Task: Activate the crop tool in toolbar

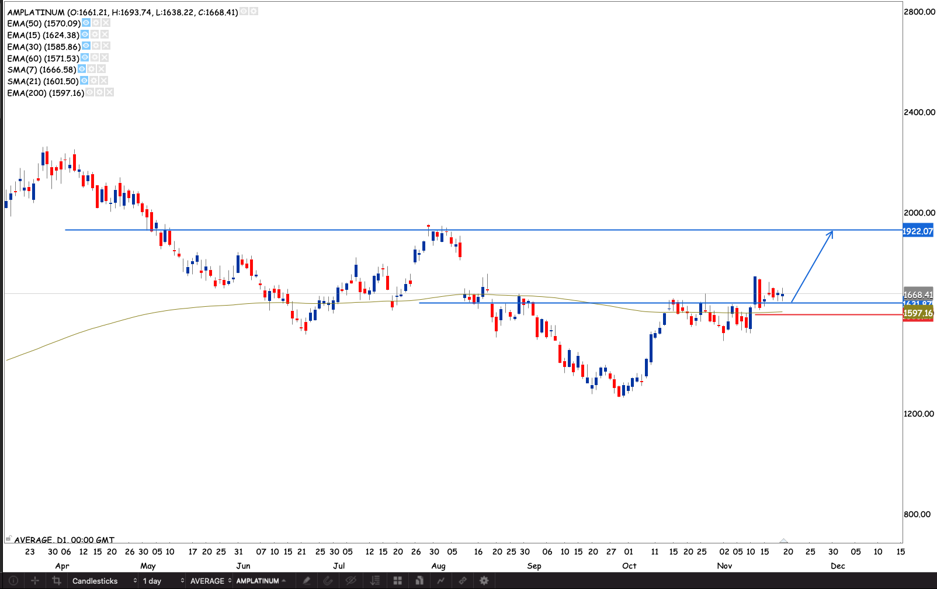Action: pyautogui.click(x=57, y=581)
